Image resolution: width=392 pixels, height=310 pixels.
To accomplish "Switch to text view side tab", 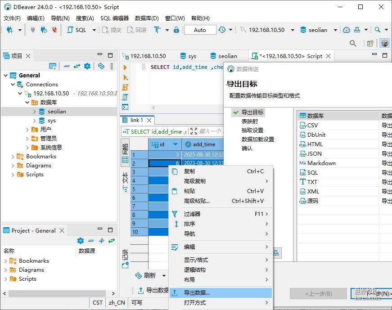I will click(125, 182).
